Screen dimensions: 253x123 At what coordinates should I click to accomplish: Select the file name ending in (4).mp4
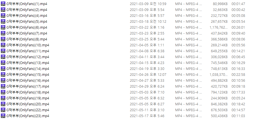[27, 15]
